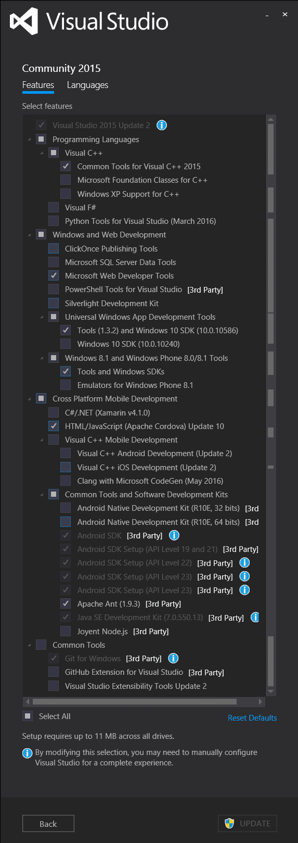This screenshot has height=843, width=298.
Task: Enable Windows XP Support for C++
Action: click(x=66, y=194)
